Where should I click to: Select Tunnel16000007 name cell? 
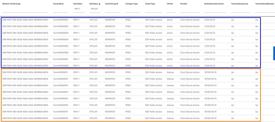tap(61, 59)
